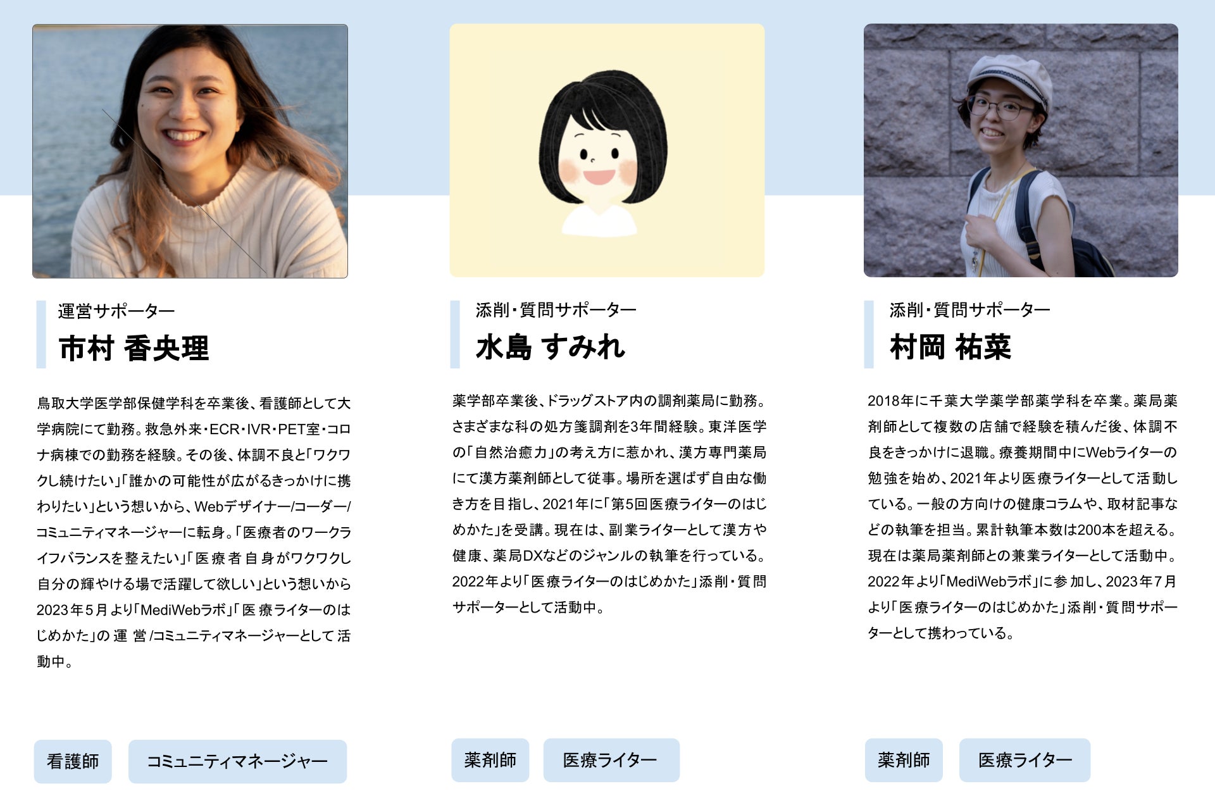Viewport: 1215px width, 810px height.
Task: Click the blue accent bar beside 村岡 祐菜
Action: click(869, 334)
